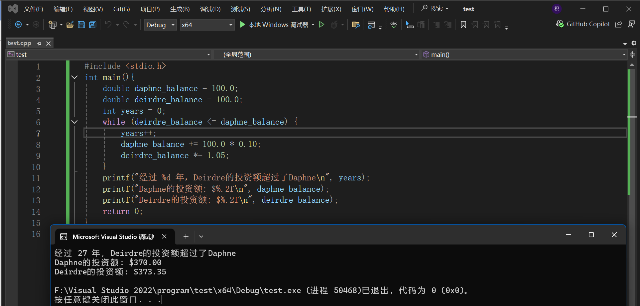Open the 生成(B) menu
Image resolution: width=640 pixels, height=306 pixels.
(180, 9)
